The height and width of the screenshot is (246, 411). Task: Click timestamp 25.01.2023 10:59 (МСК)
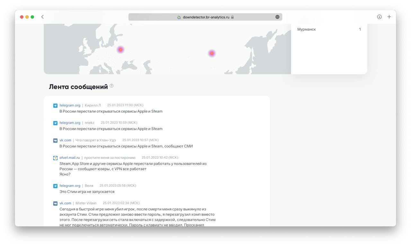(119, 123)
